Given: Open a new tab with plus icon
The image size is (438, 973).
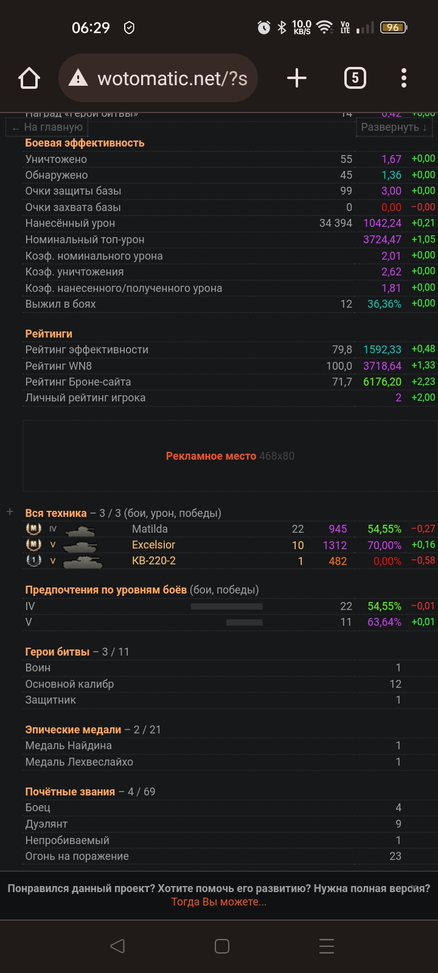Looking at the screenshot, I should [296, 78].
